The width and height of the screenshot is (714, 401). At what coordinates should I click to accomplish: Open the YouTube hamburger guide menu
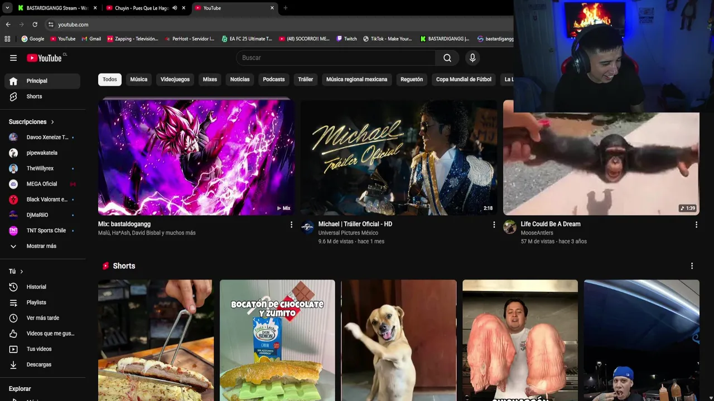click(13, 58)
